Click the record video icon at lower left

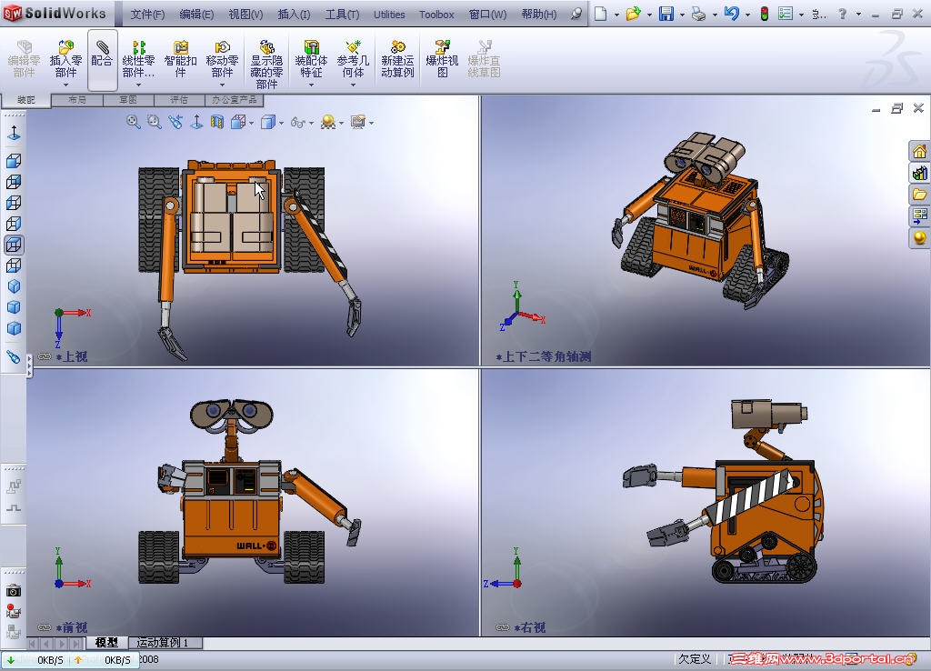[x=13, y=611]
